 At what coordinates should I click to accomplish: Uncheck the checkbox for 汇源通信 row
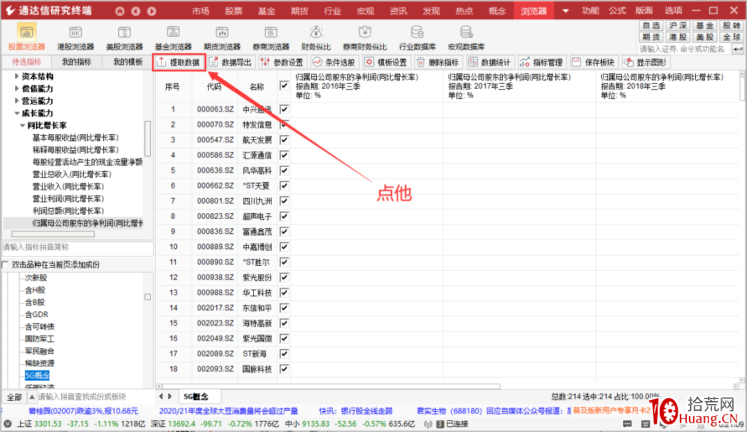[284, 155]
